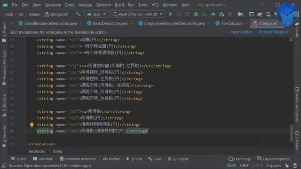This screenshot has height=169, width=301.
Task: Click the Make Project hammer icon
Action: [x=78, y=14]
